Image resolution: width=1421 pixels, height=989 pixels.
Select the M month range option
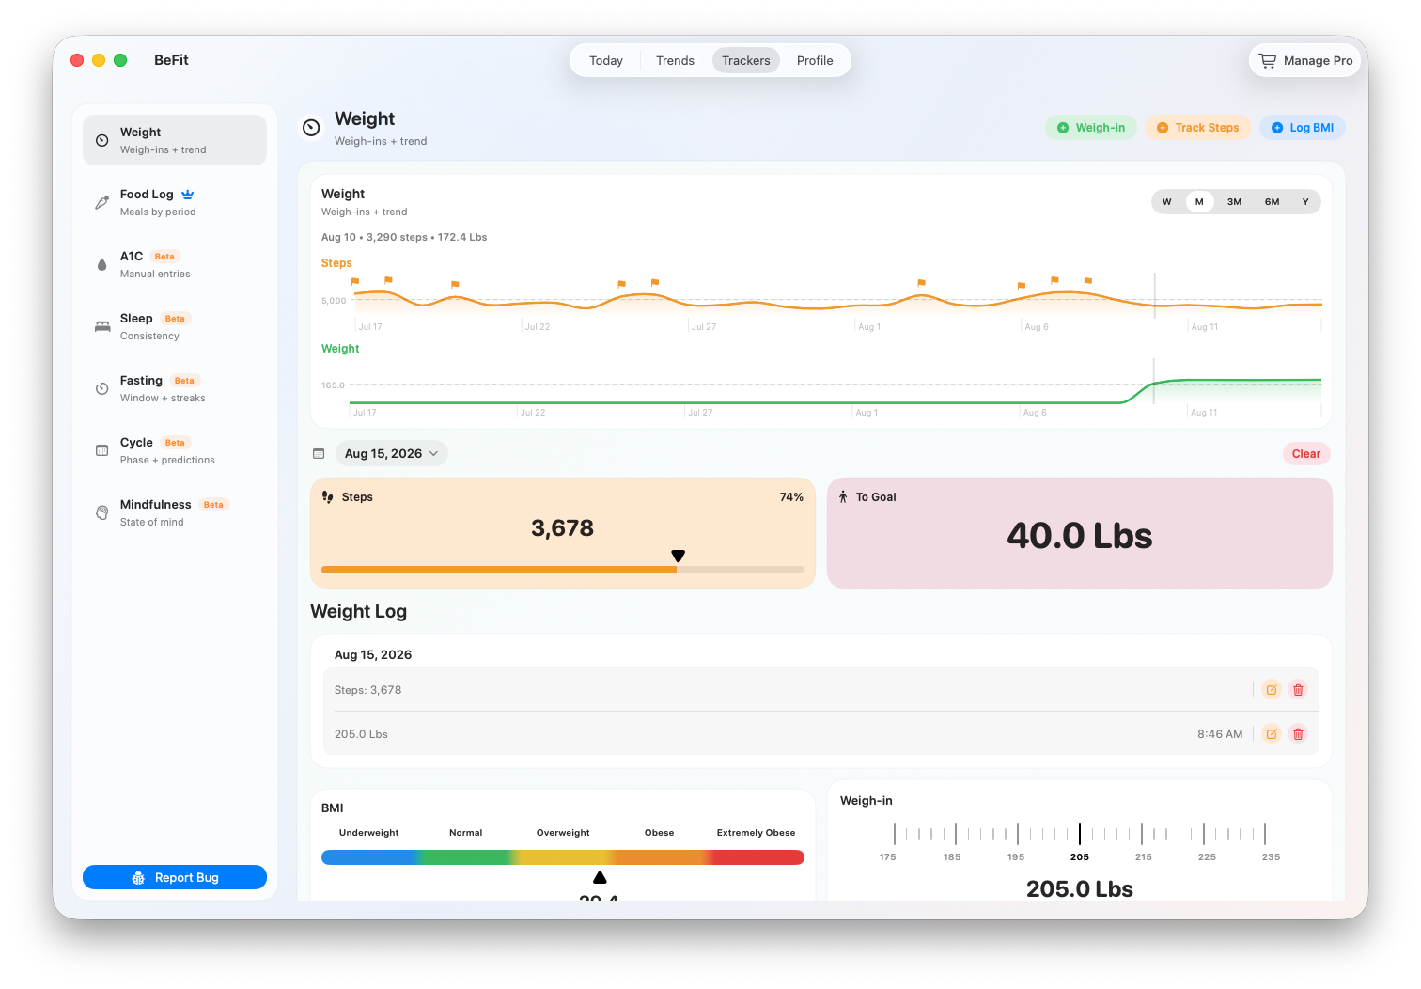click(1199, 202)
